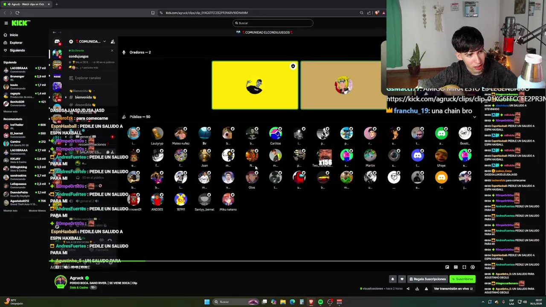Click the download clip icon
546x307 pixels.
click(x=417, y=289)
